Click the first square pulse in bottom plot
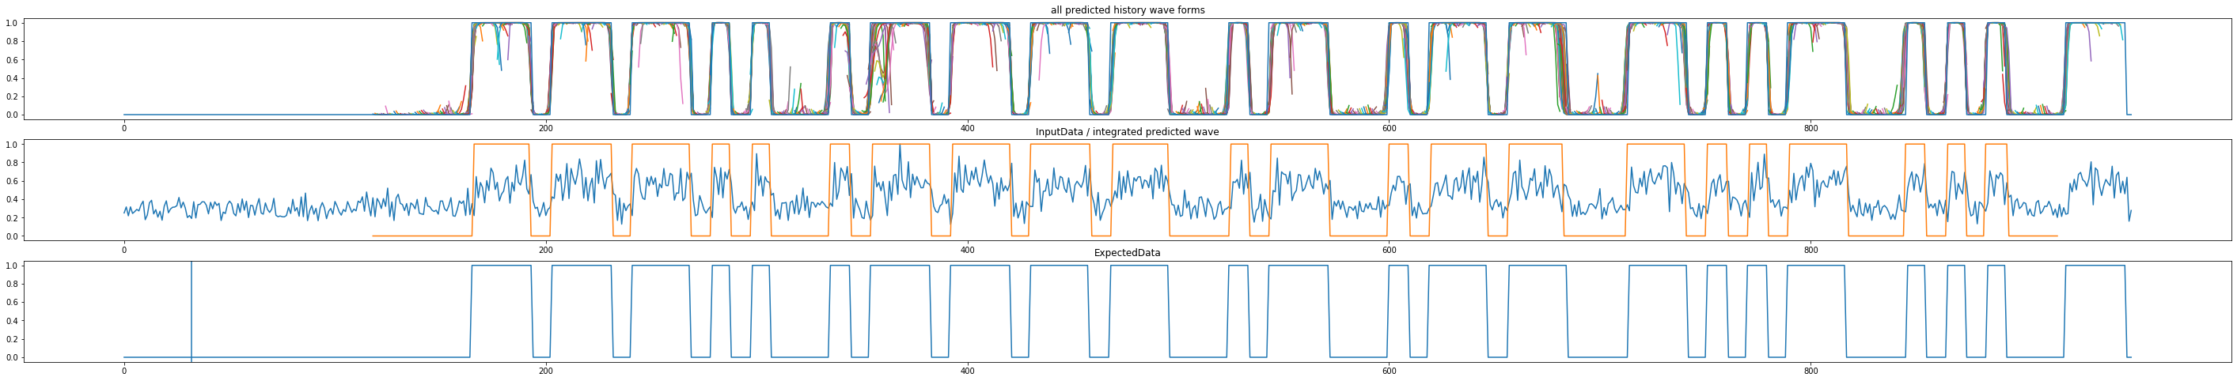Viewport: 2237px width, 381px height. tap(501, 266)
